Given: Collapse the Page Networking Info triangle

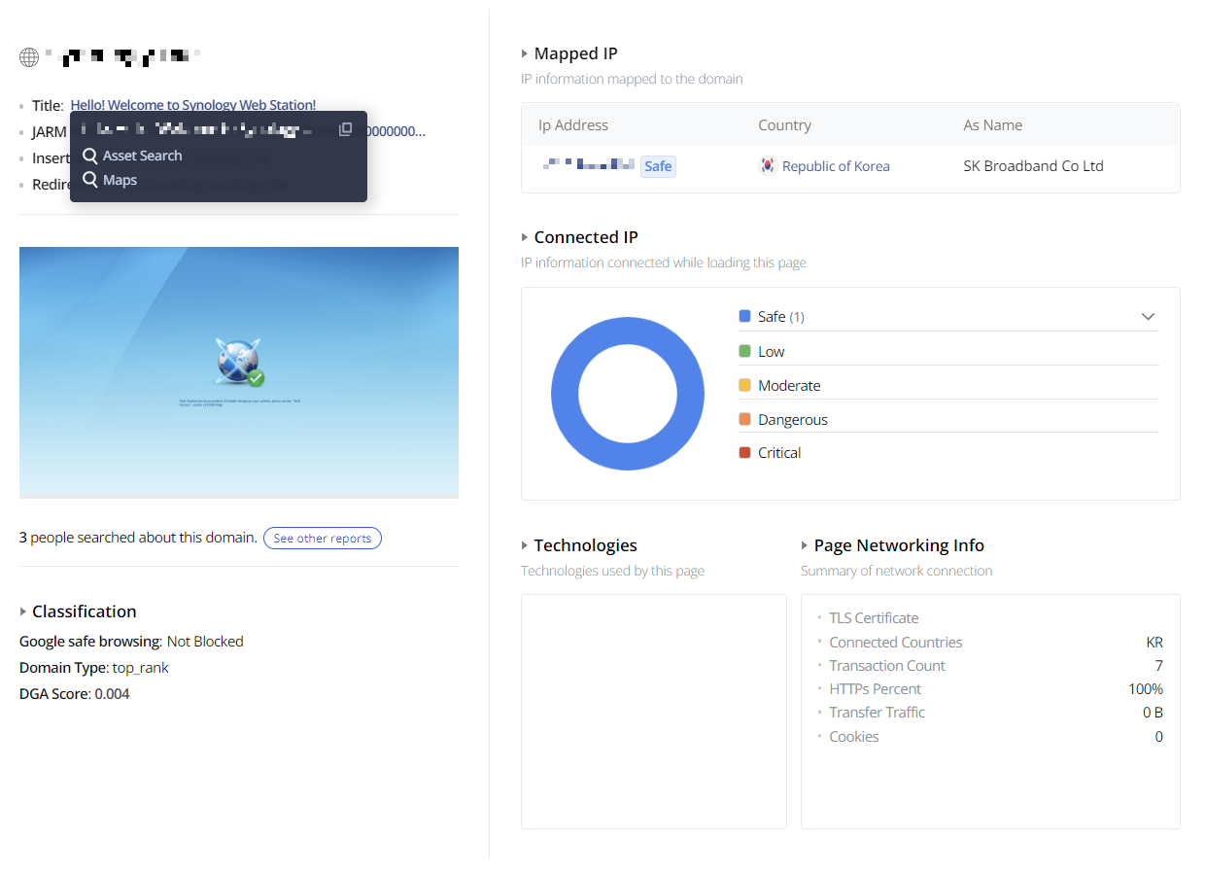Looking at the screenshot, I should (x=805, y=545).
